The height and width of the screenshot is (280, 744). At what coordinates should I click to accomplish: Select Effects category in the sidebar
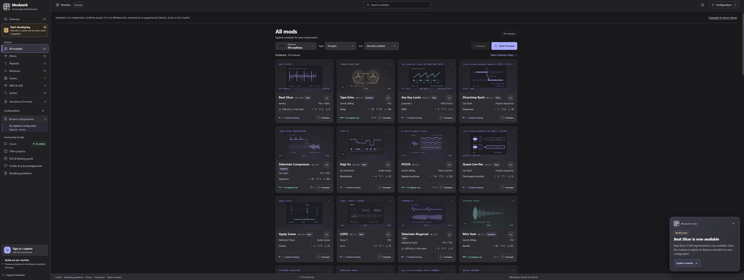tap(25, 56)
